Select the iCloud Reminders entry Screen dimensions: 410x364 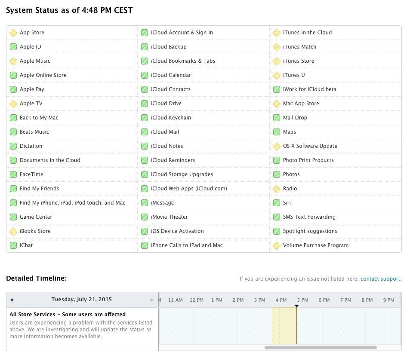click(203, 160)
